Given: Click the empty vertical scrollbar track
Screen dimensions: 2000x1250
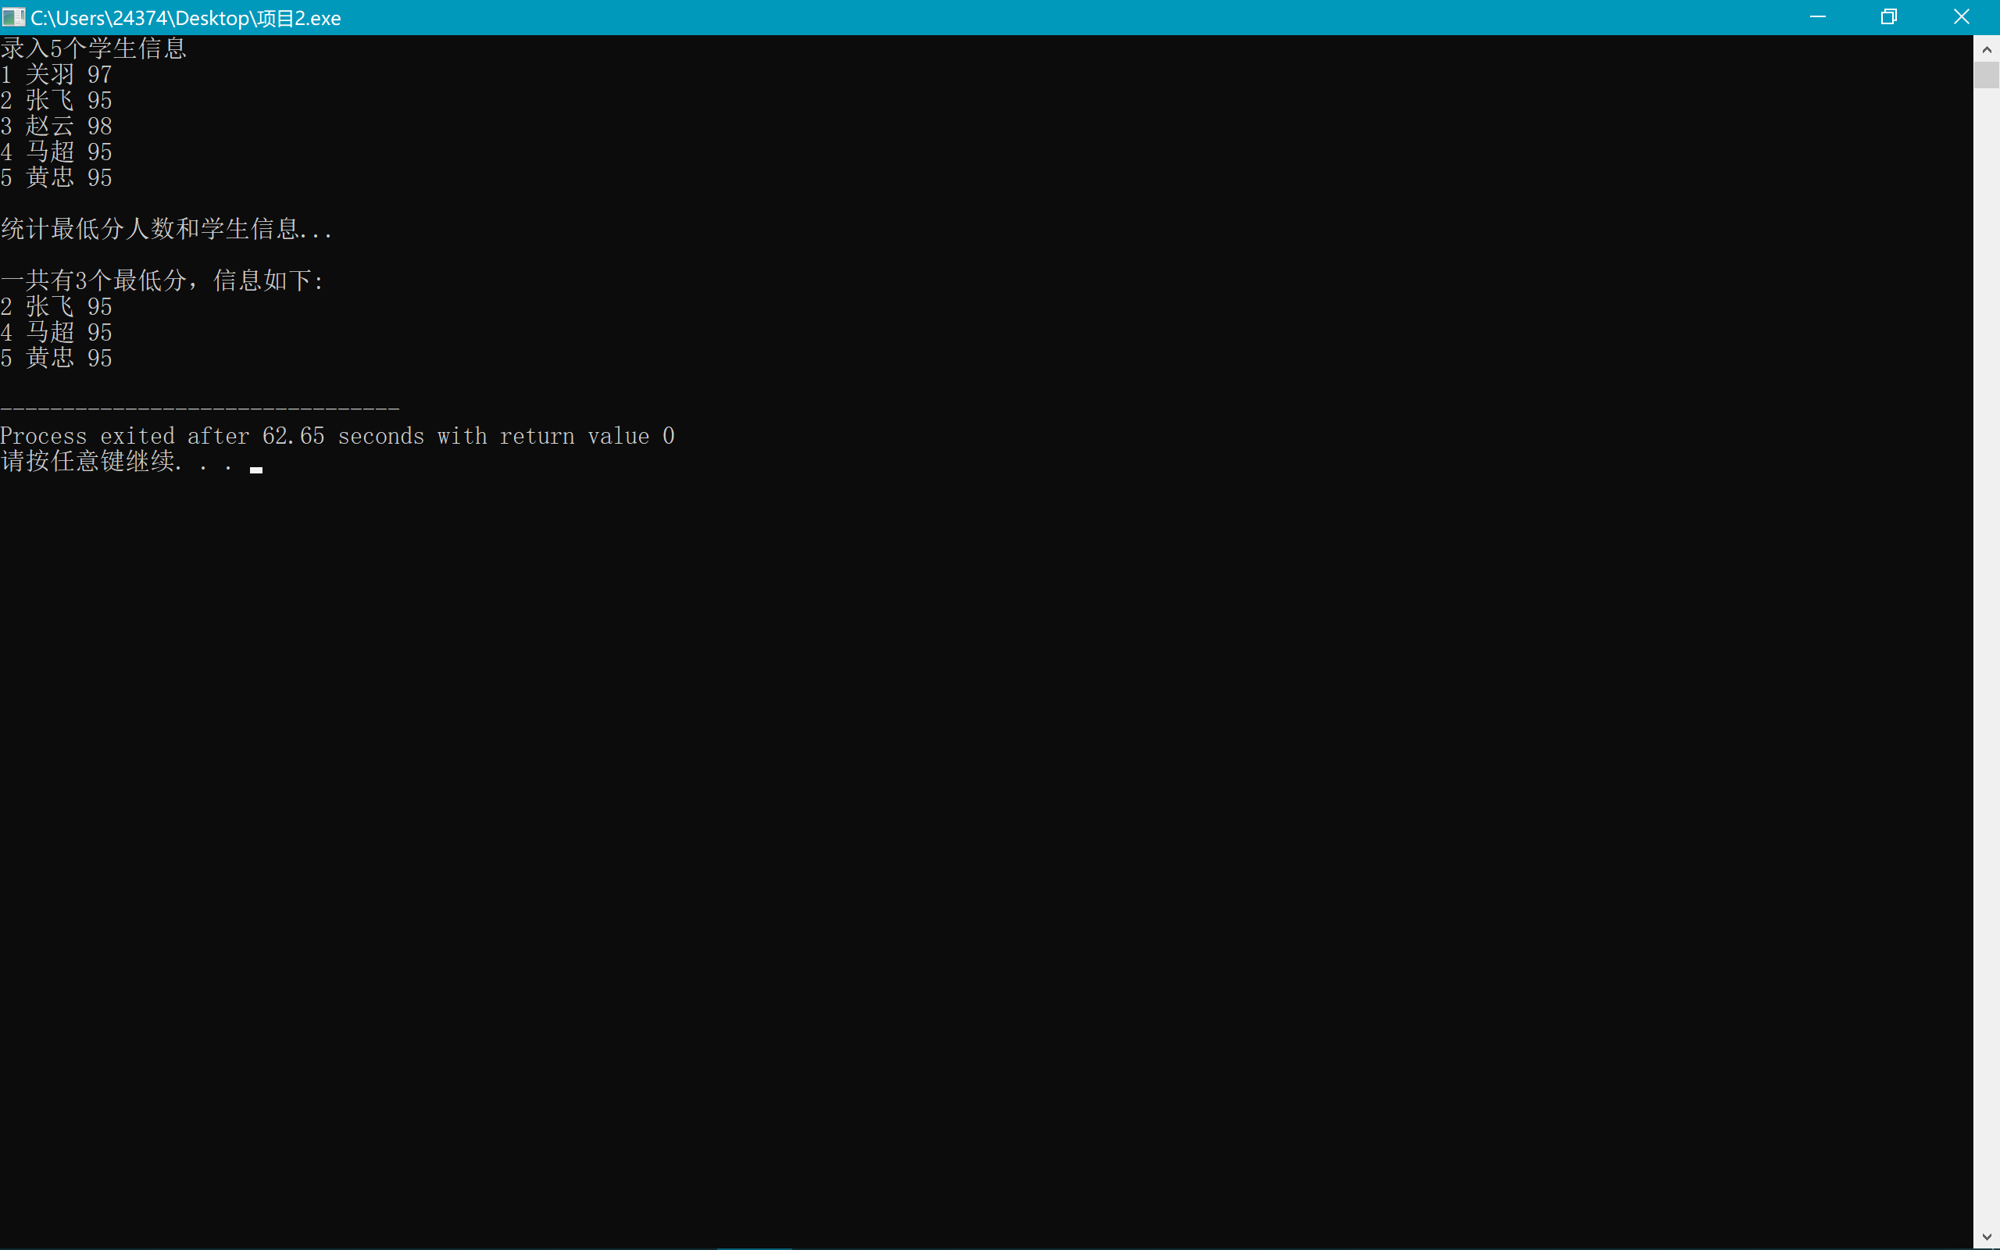Looking at the screenshot, I should pos(1986,662).
